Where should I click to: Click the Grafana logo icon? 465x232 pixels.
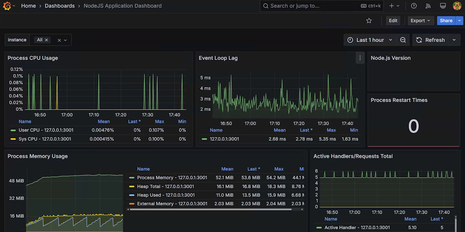point(7,6)
